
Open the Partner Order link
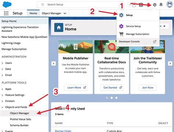point(63,131)
